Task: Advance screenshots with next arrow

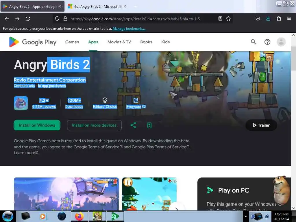Action: click(x=177, y=209)
